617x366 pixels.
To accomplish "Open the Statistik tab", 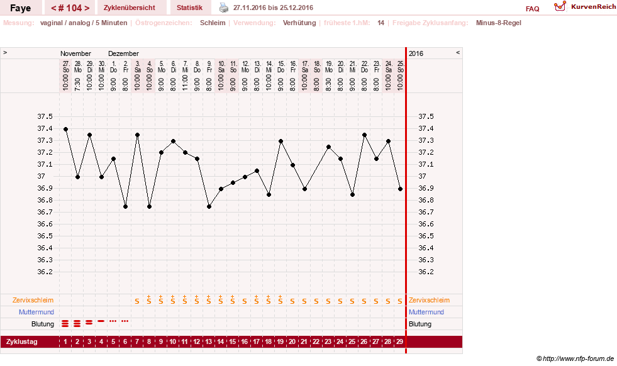I will coord(189,8).
